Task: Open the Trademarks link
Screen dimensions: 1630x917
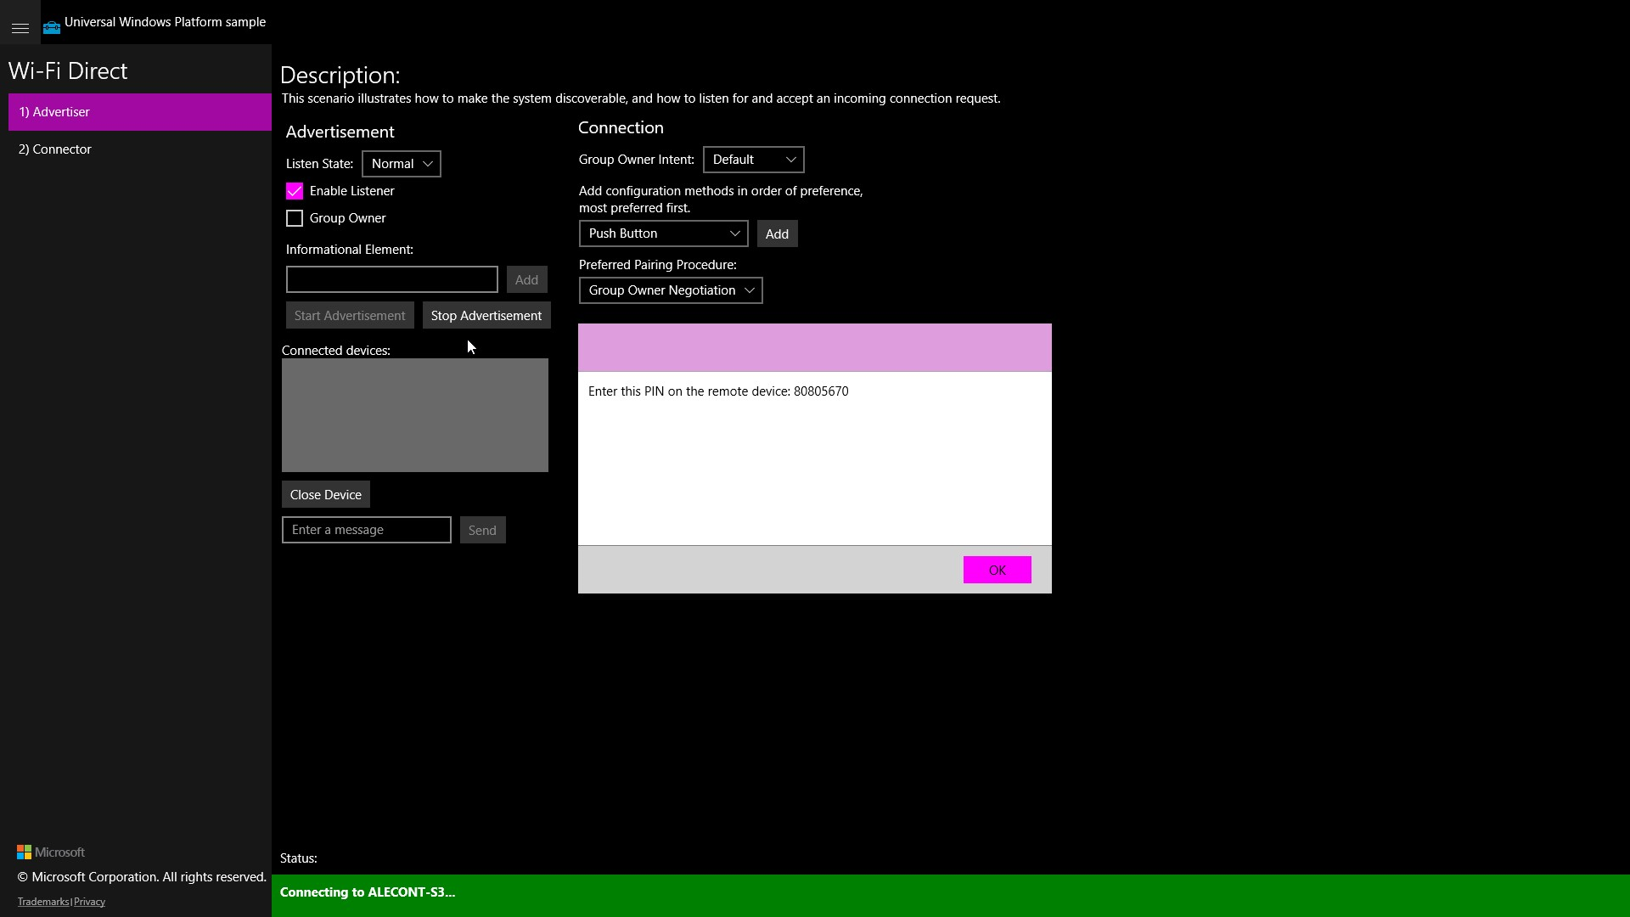Action: pyautogui.click(x=43, y=902)
